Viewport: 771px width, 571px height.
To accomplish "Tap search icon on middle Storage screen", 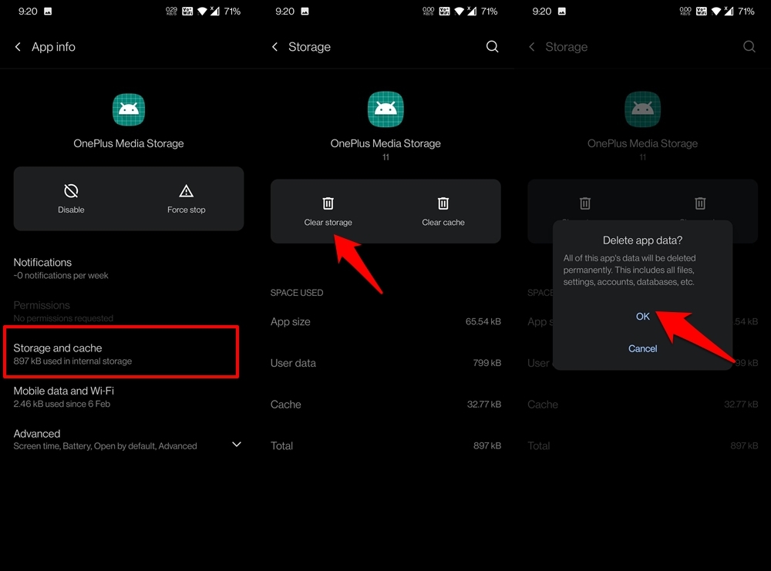I will pyautogui.click(x=492, y=47).
